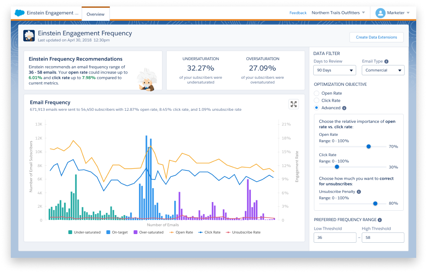This screenshot has height=273, width=427.
Task: Click the Number of Emails axis label
Action: [163, 225]
